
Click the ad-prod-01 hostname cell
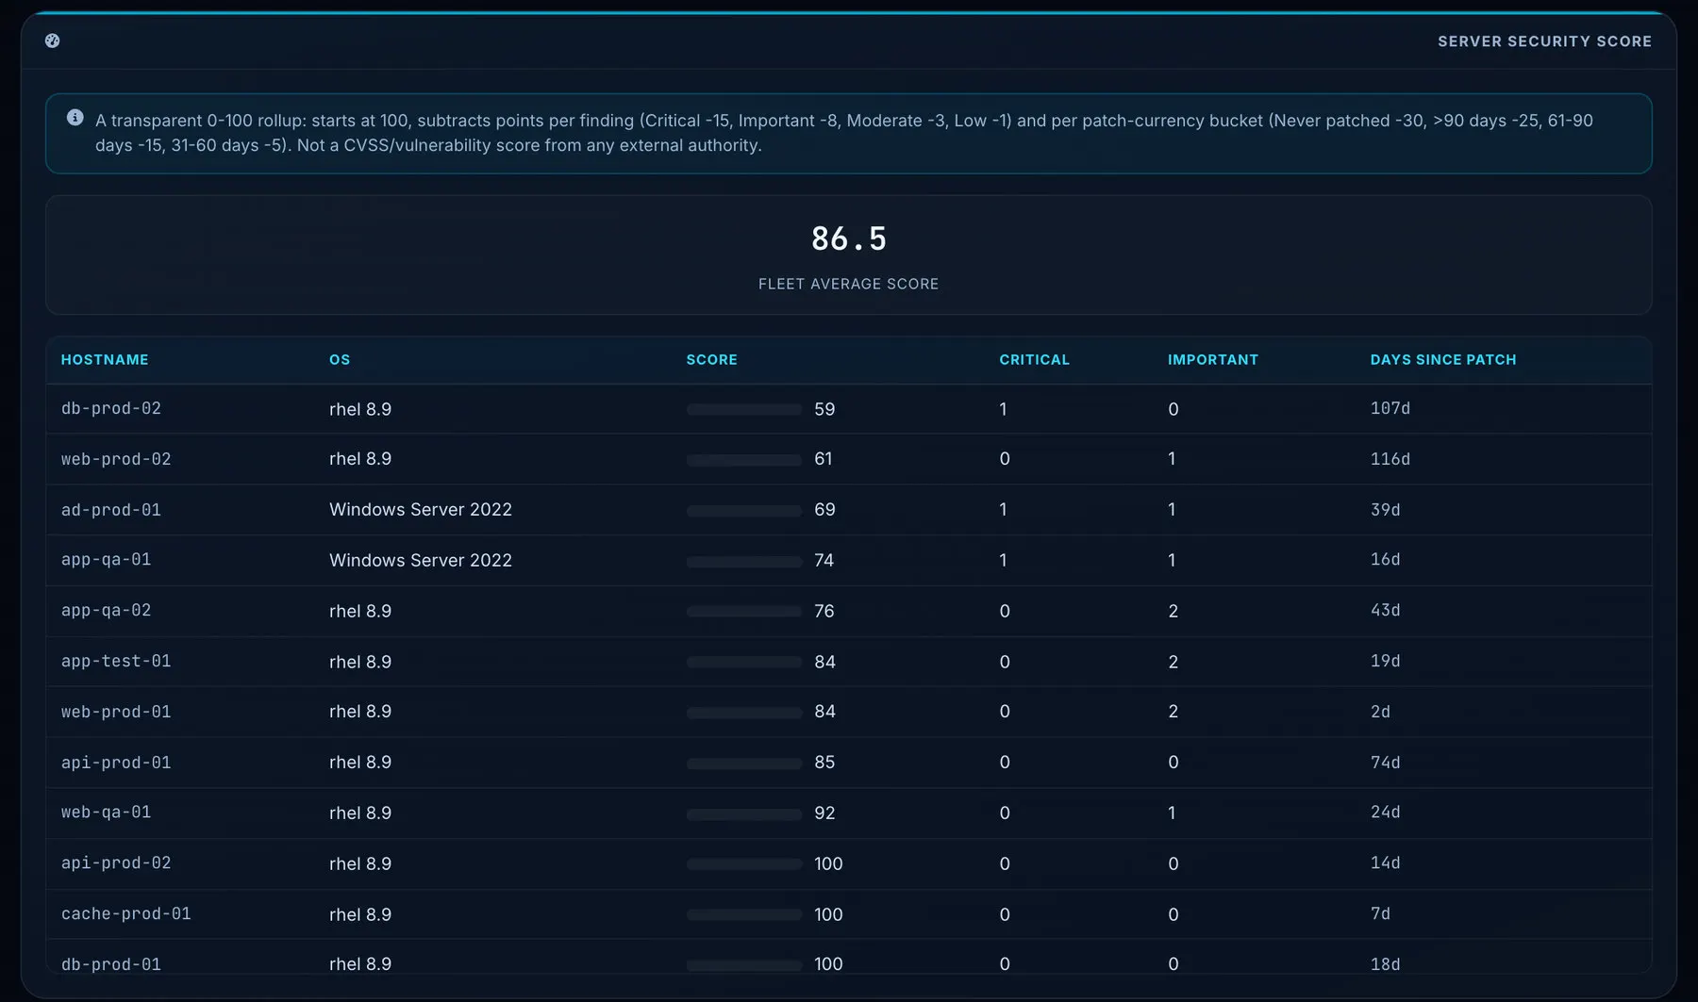[x=111, y=510]
